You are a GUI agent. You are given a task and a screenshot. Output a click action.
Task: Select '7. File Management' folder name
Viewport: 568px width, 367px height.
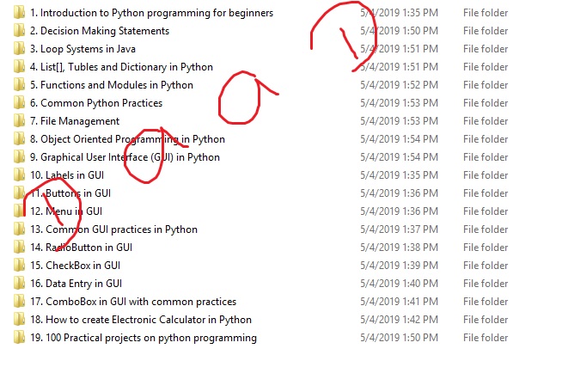(x=75, y=121)
